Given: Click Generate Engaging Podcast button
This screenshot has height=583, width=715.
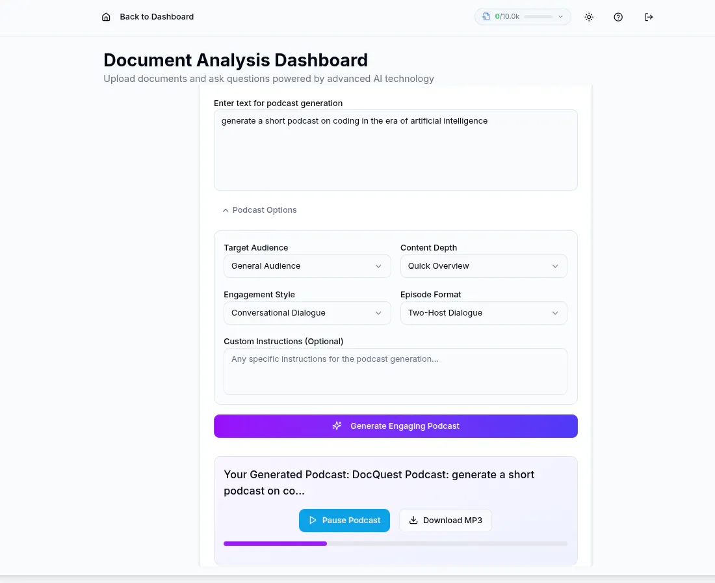Looking at the screenshot, I should click(395, 426).
